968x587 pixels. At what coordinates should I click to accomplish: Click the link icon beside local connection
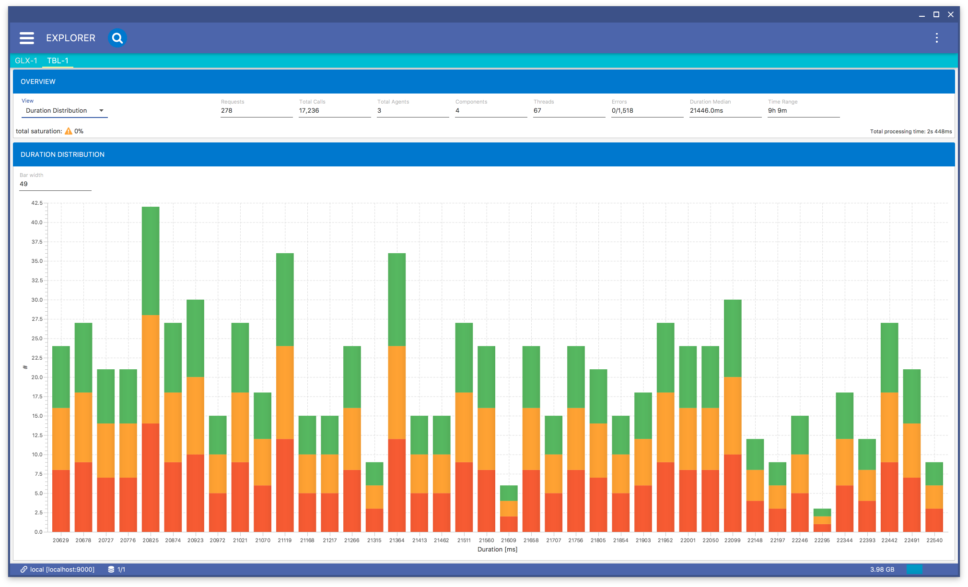pyautogui.click(x=23, y=569)
